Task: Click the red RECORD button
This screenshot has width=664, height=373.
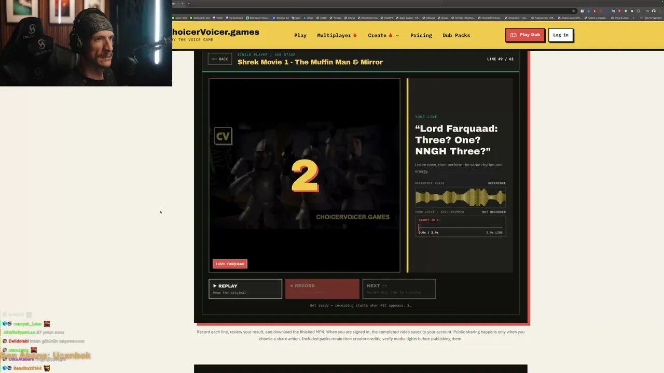Action: click(322, 289)
